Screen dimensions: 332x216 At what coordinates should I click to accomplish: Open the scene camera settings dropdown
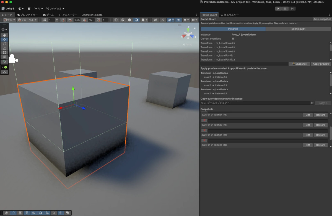point(195,20)
